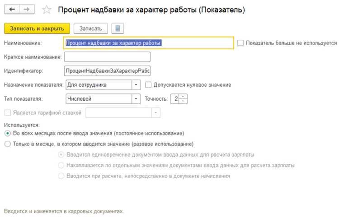Click the 'Наименование' field with selected text
This screenshot has height=218, width=339.
click(149, 43)
